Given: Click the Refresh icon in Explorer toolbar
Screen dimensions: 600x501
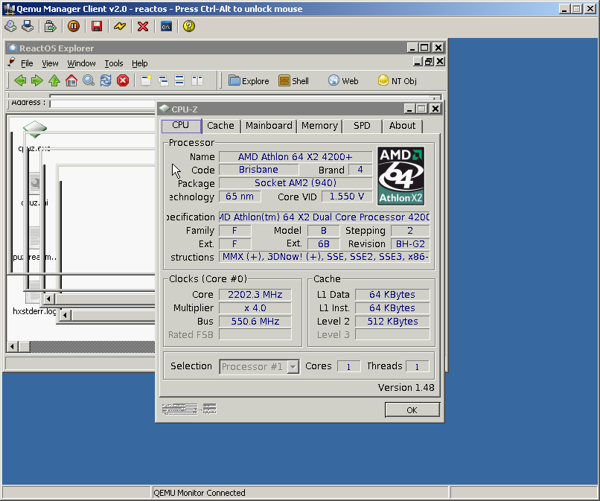Looking at the screenshot, I should [x=106, y=80].
